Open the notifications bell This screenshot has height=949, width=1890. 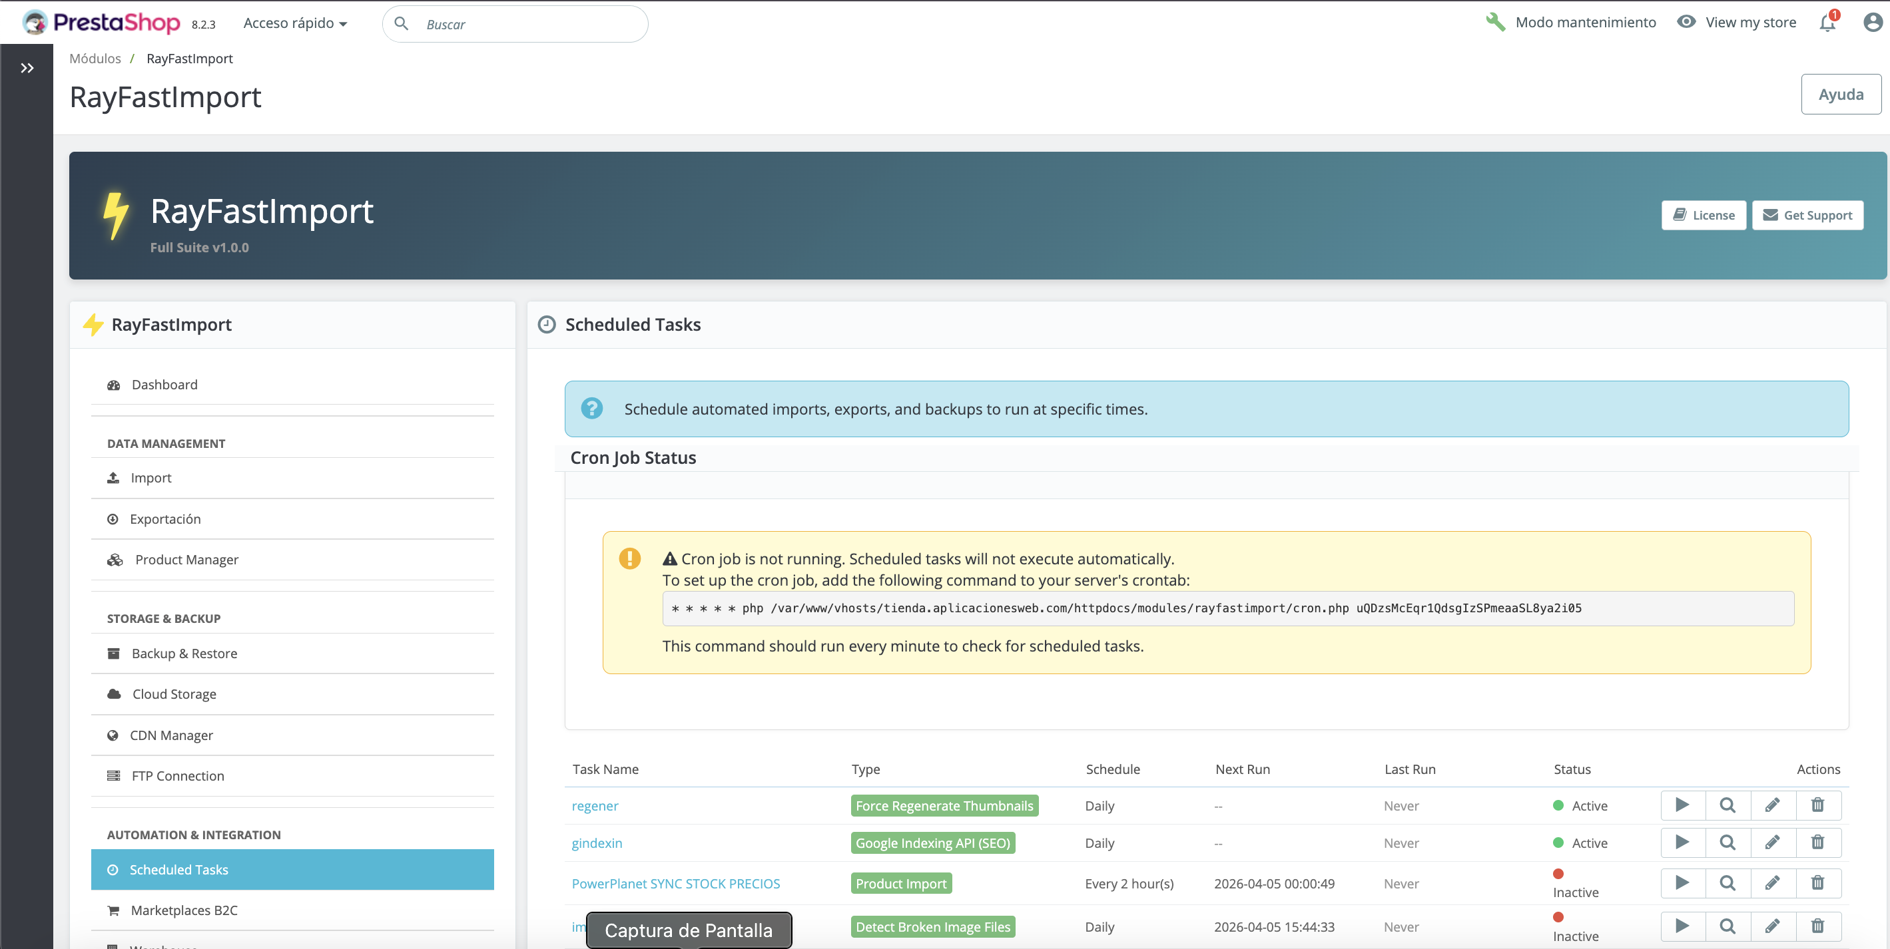[1827, 23]
